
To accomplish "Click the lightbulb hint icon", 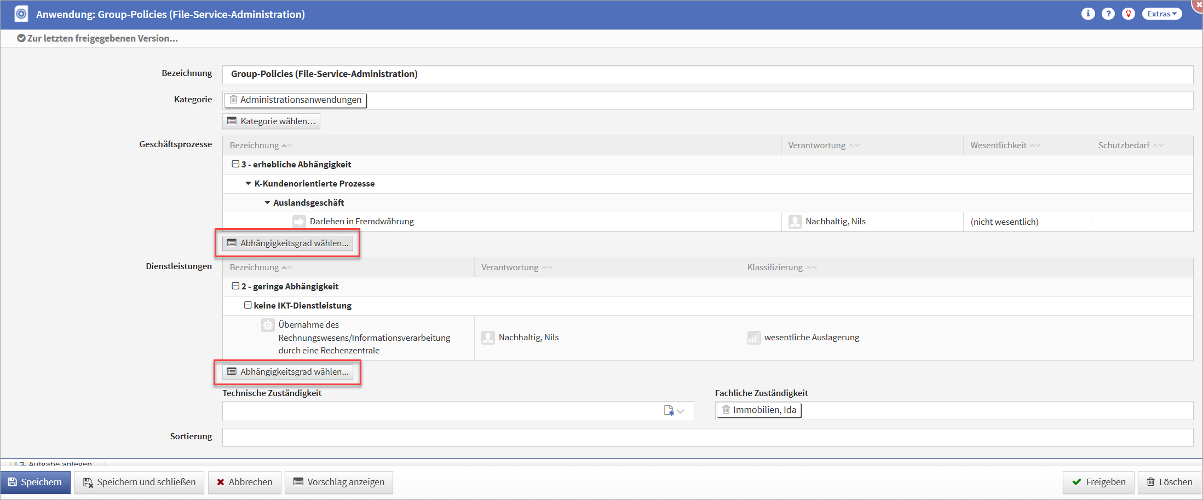I will [1128, 14].
